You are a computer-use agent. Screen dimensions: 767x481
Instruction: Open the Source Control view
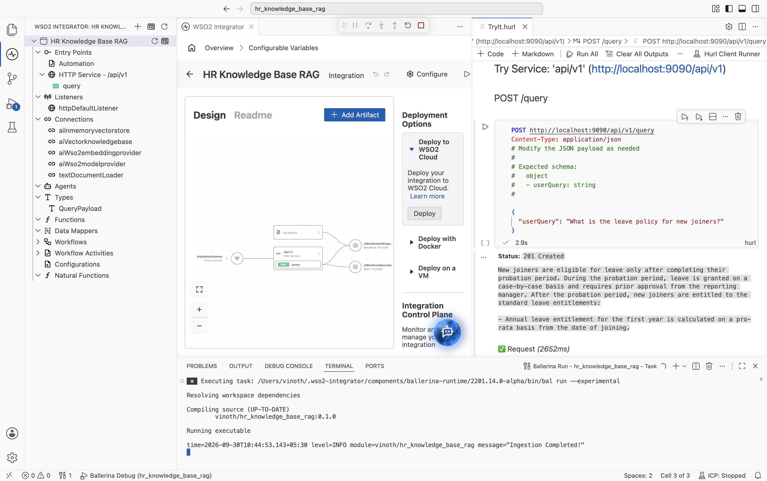tap(12, 78)
